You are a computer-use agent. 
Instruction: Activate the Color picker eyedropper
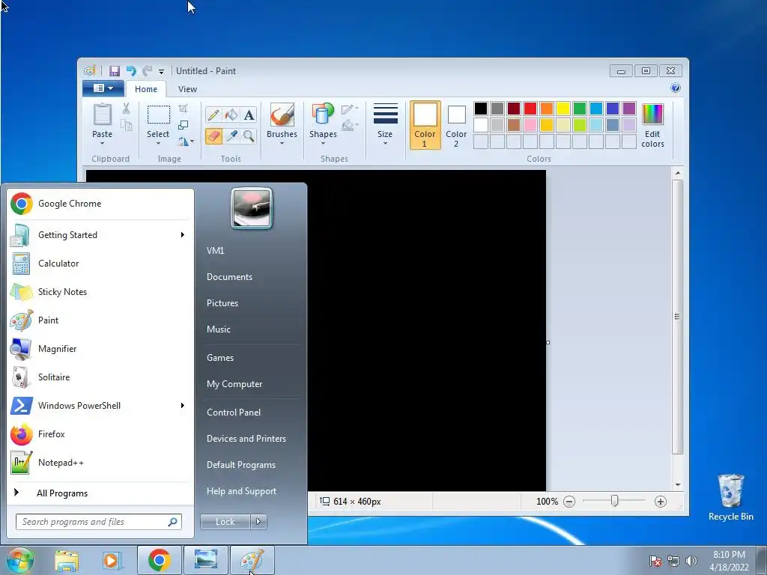pos(231,136)
